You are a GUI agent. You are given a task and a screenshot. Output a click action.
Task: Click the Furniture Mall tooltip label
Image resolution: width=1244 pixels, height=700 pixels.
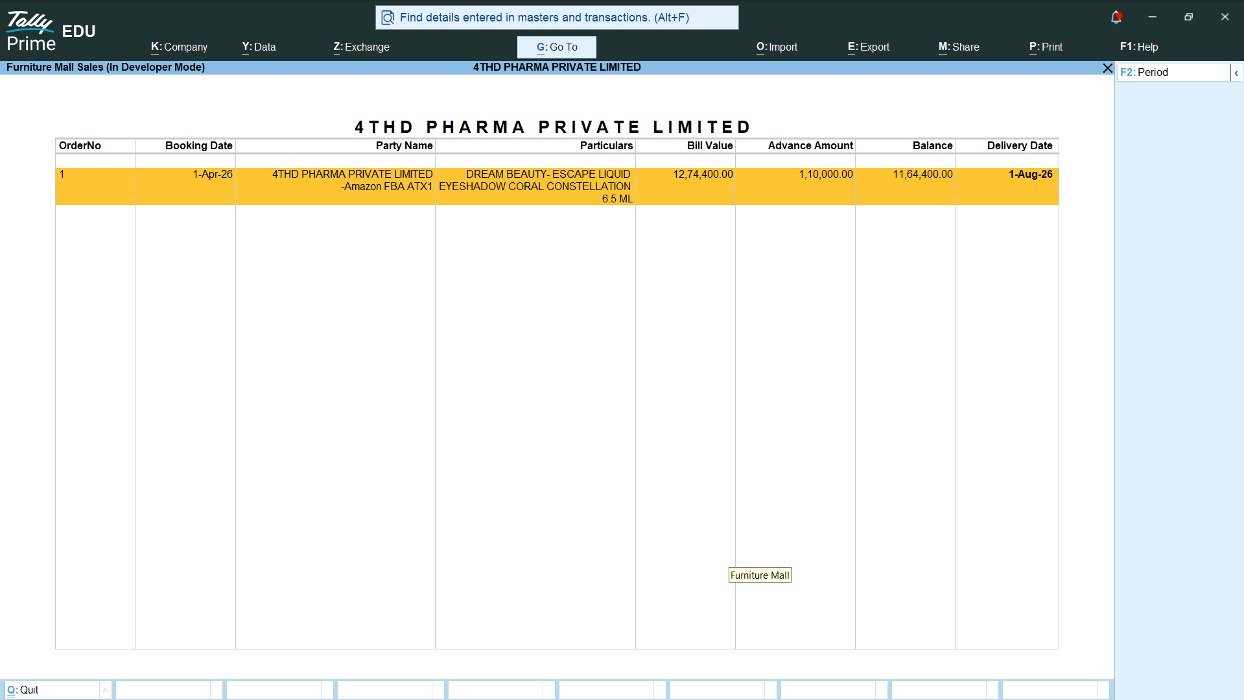pyautogui.click(x=760, y=575)
